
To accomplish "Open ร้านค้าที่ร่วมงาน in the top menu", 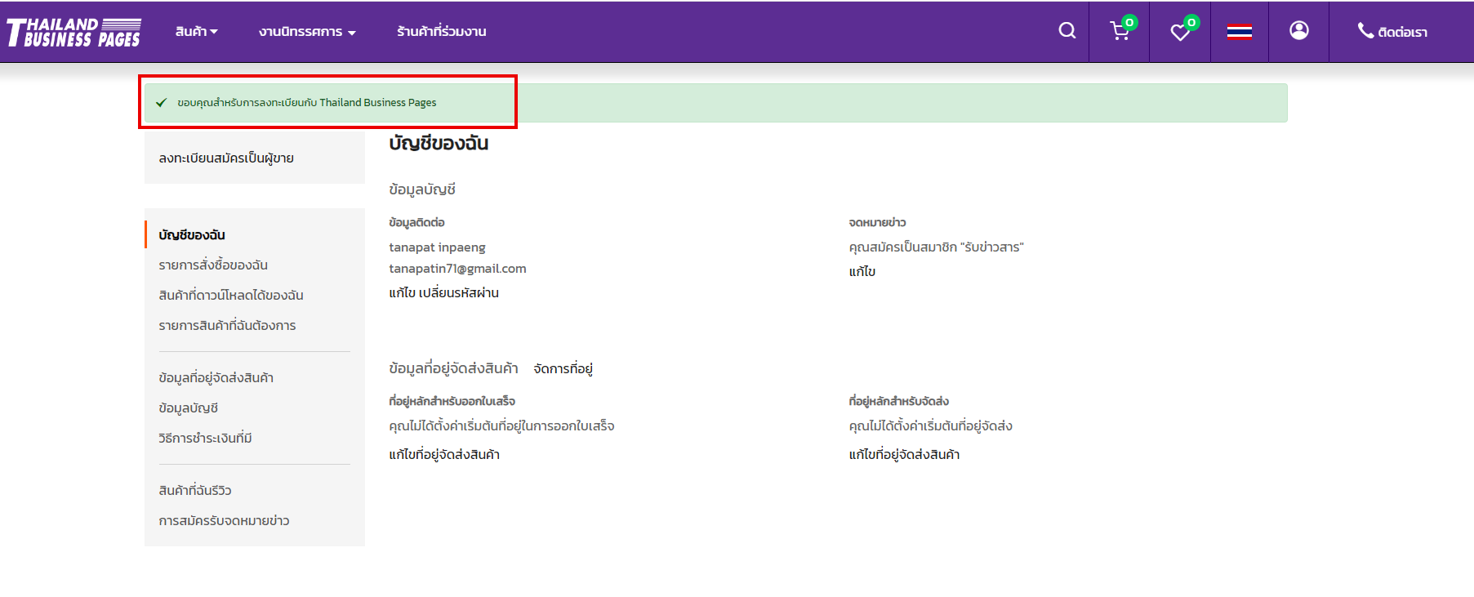I will pos(441,32).
